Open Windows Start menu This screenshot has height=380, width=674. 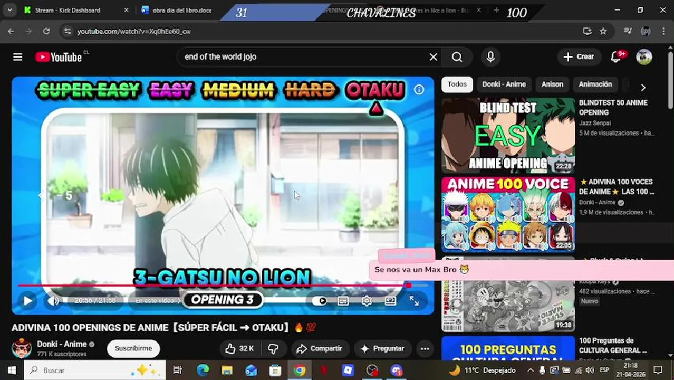[x=12, y=370]
